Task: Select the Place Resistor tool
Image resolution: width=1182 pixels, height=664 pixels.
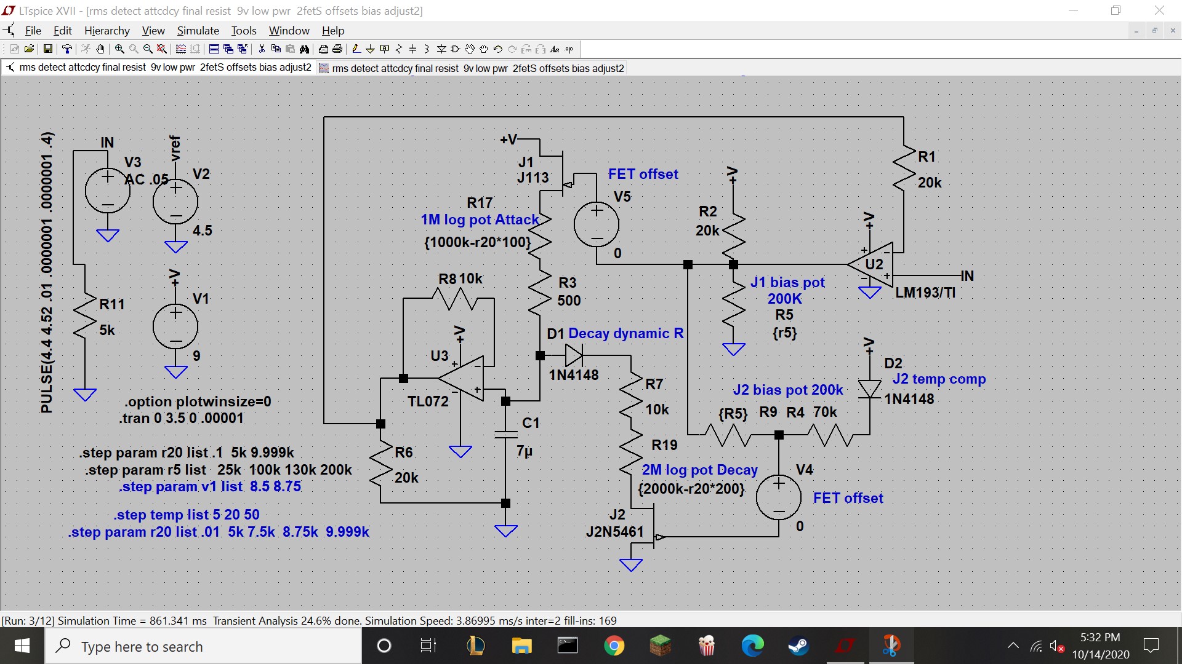Action: click(398, 49)
